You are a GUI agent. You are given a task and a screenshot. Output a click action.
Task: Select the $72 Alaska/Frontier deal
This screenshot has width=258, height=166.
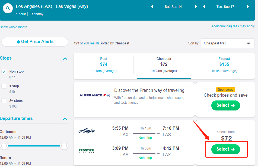click(x=226, y=149)
